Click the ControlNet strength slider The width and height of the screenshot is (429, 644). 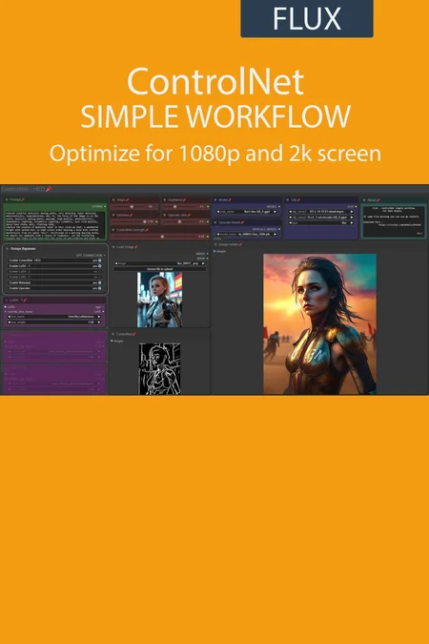tap(160, 237)
